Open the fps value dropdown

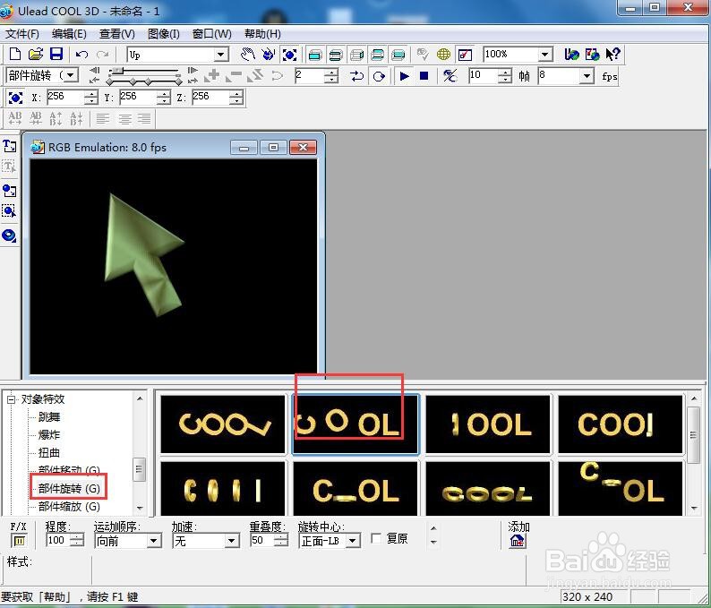pyautogui.click(x=587, y=76)
